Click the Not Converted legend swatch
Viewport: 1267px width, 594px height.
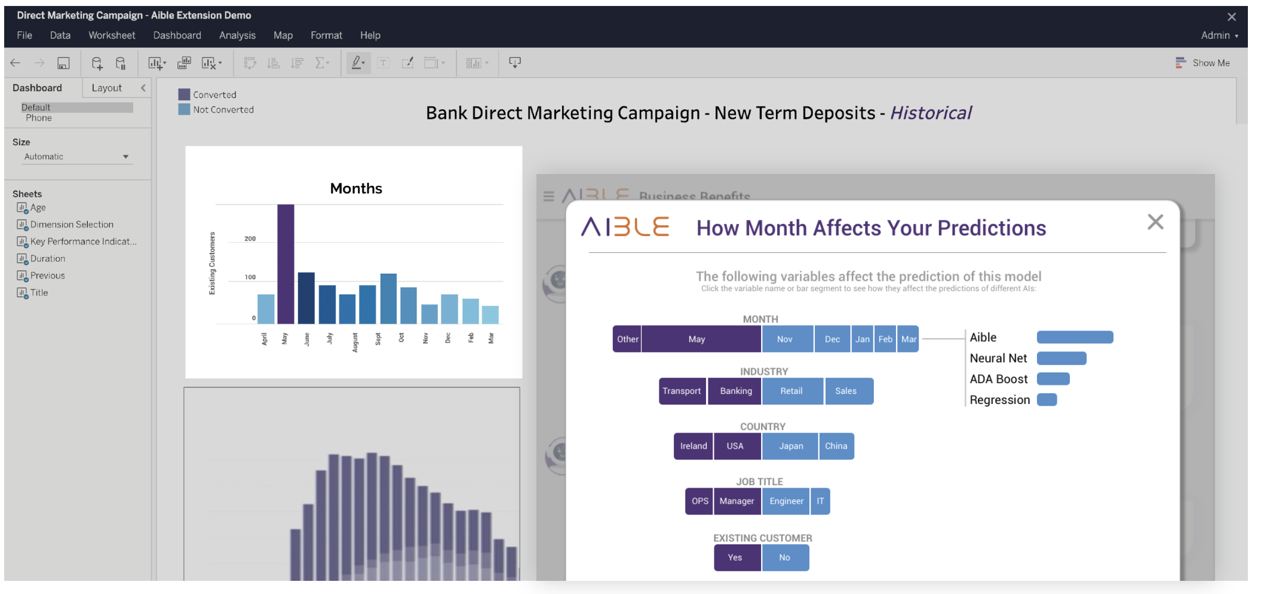(x=184, y=109)
